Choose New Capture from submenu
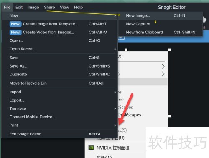Viewport: 209px width, 158px height. [160, 24]
